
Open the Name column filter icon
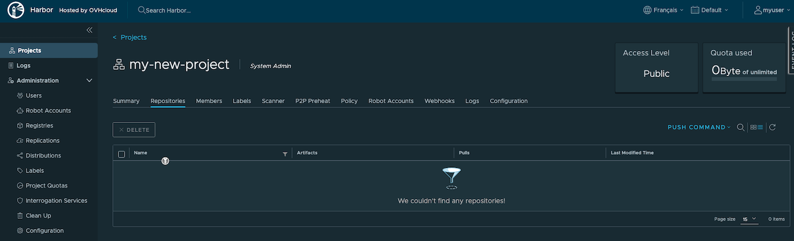coord(285,154)
